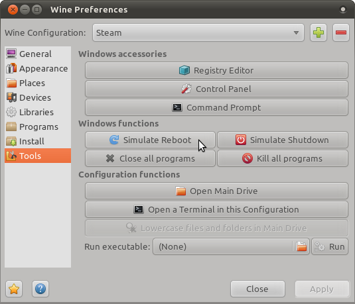Open the Run executable (None) combo box
Screen dimensions: 355x304
click(231, 246)
